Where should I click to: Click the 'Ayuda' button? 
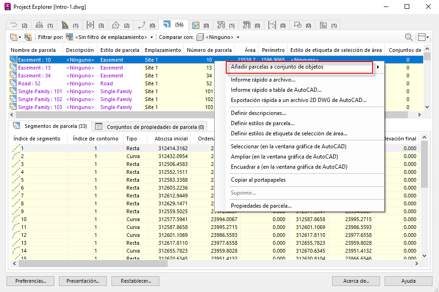point(408,281)
